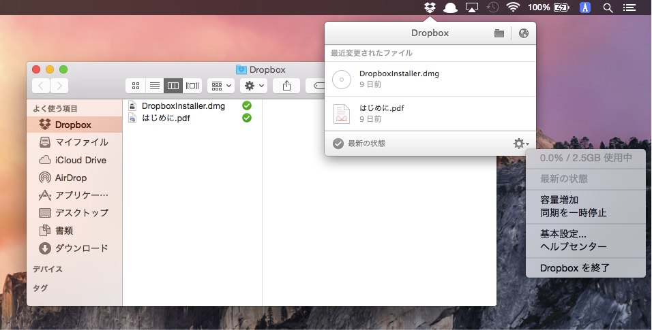652x330 pixels.
Task: Open the gear menu in the Dropbox popup
Action: point(520,144)
